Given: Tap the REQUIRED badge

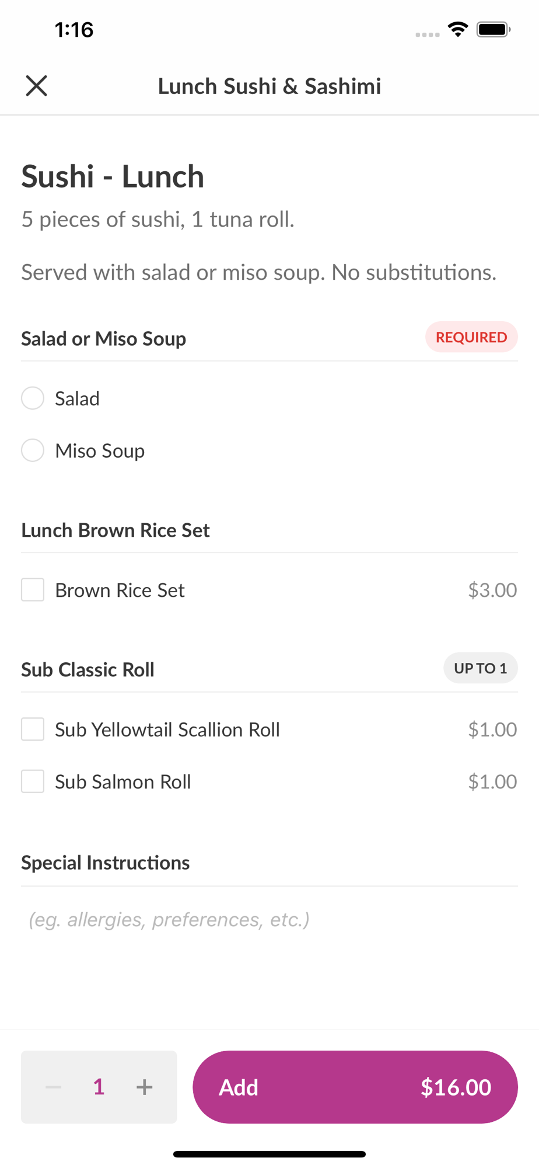Looking at the screenshot, I should 471,337.
